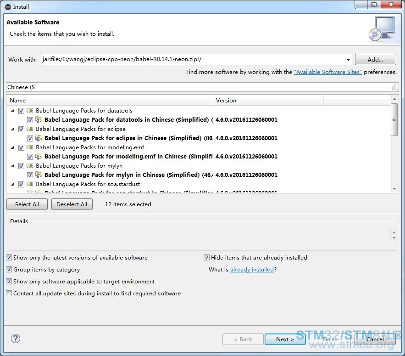
Task: Uncheck Babel Language Pack for eclipse Chinese
Action: pos(30,138)
